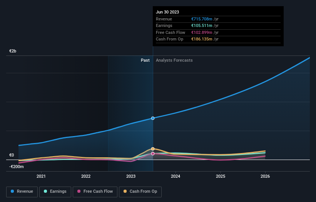Click the 2021 x-axis label
The height and width of the screenshot is (202, 316).
[x=41, y=176]
